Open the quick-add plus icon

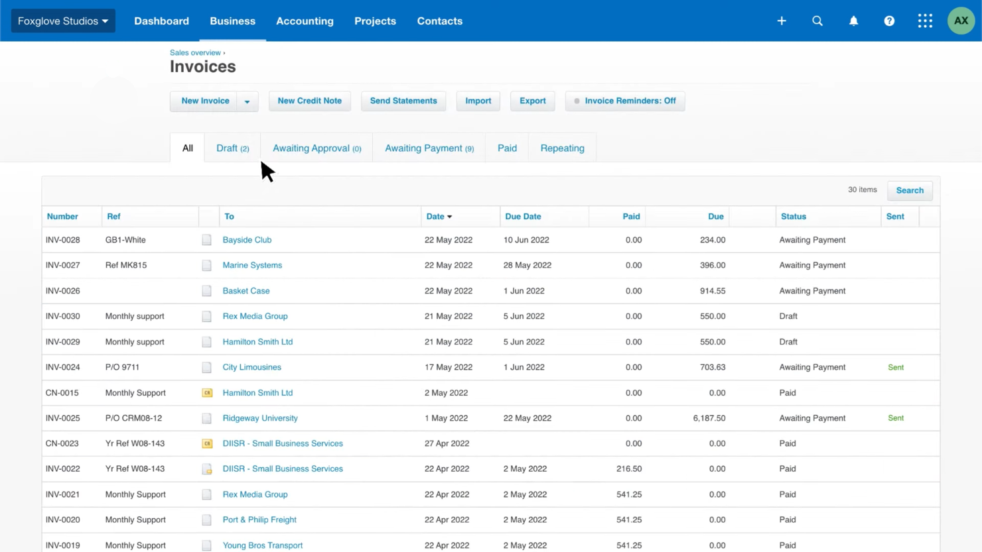[x=782, y=21]
